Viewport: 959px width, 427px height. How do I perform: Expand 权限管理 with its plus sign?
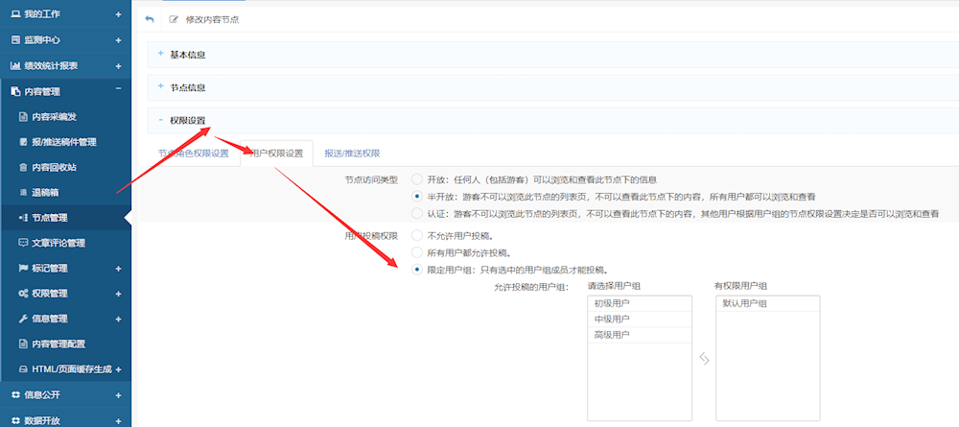click(x=118, y=294)
